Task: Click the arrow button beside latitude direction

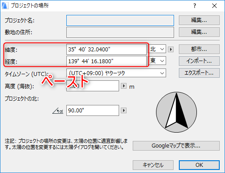Action: pyautogui.click(x=171, y=49)
